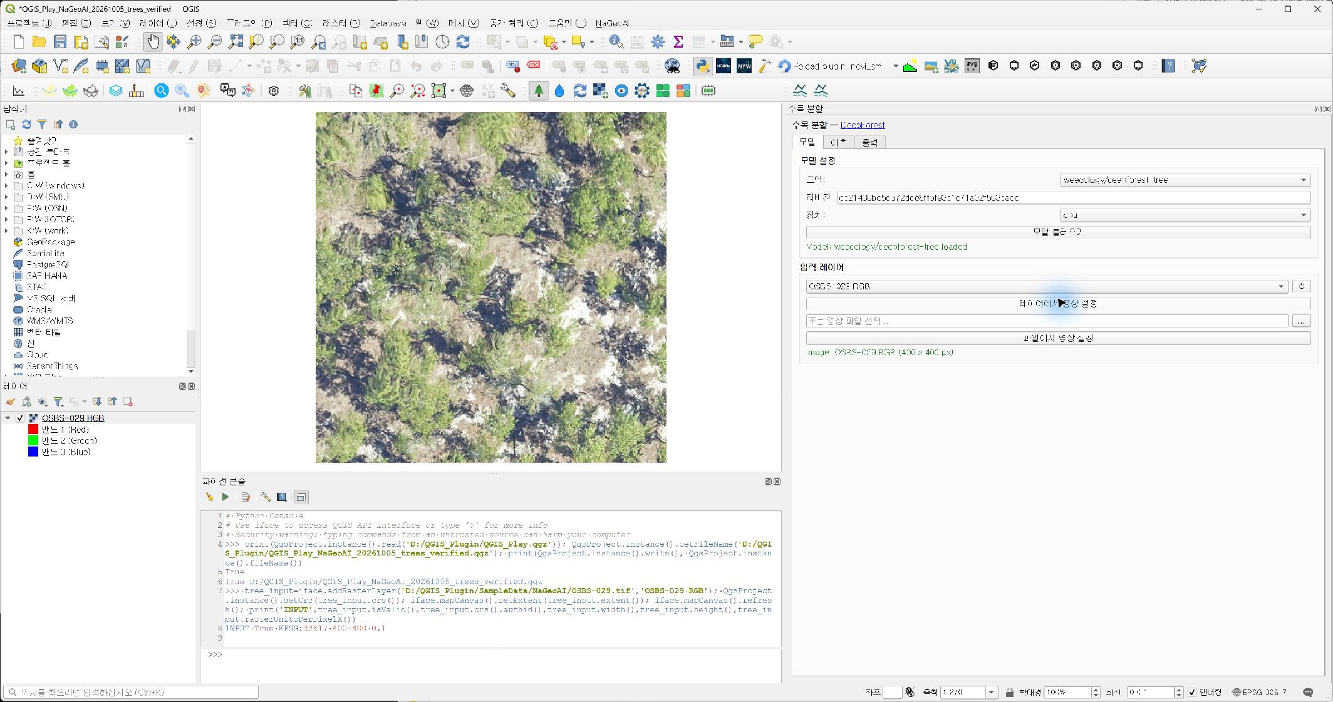This screenshot has width=1333, height=702.
Task: Open the NaGeoAI menu
Action: coord(612,23)
